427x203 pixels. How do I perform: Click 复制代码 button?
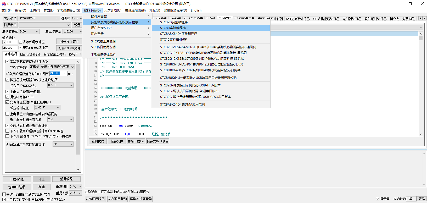click(98, 141)
